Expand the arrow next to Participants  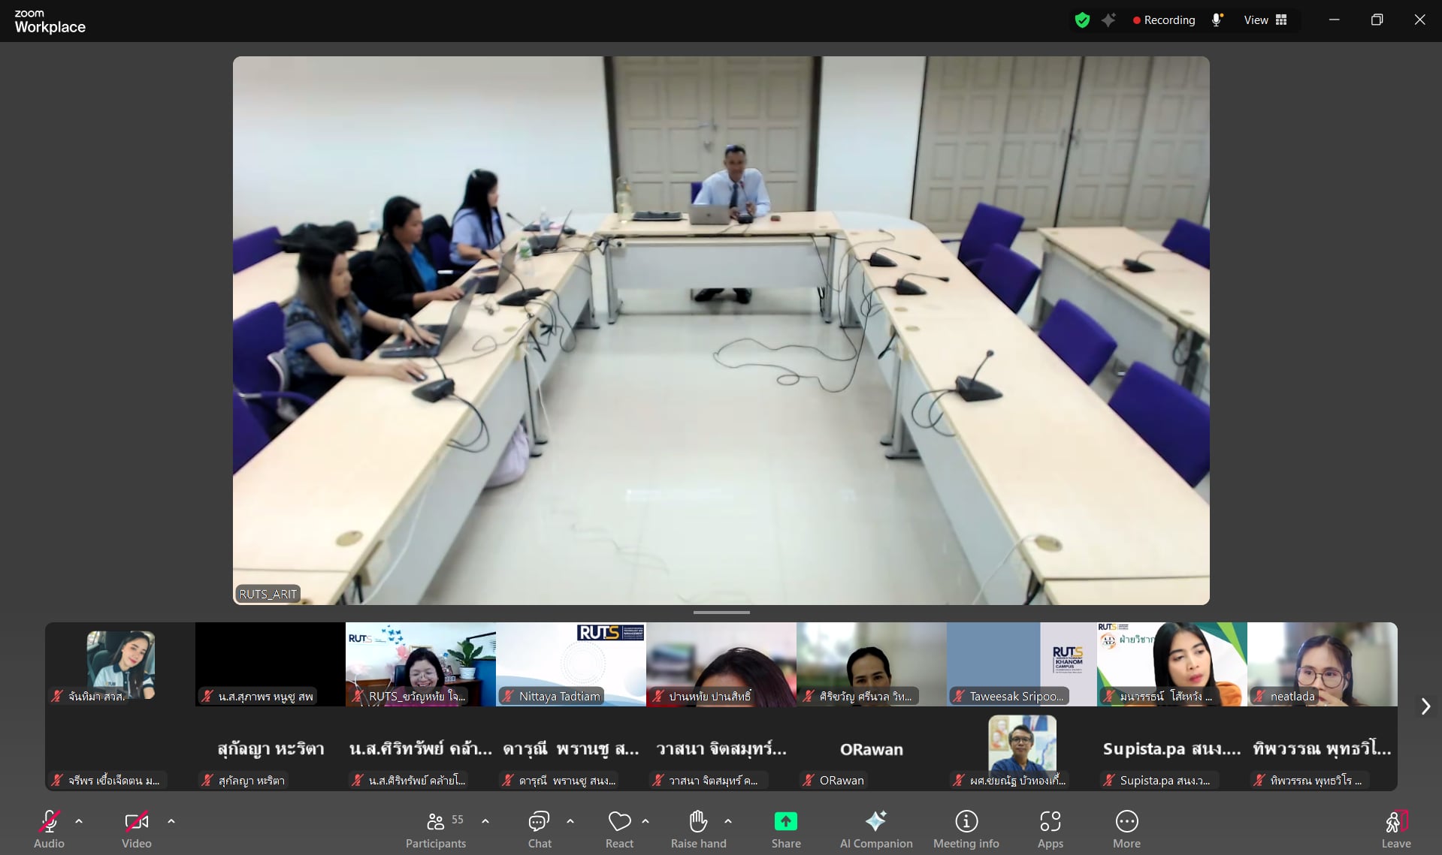tap(485, 821)
